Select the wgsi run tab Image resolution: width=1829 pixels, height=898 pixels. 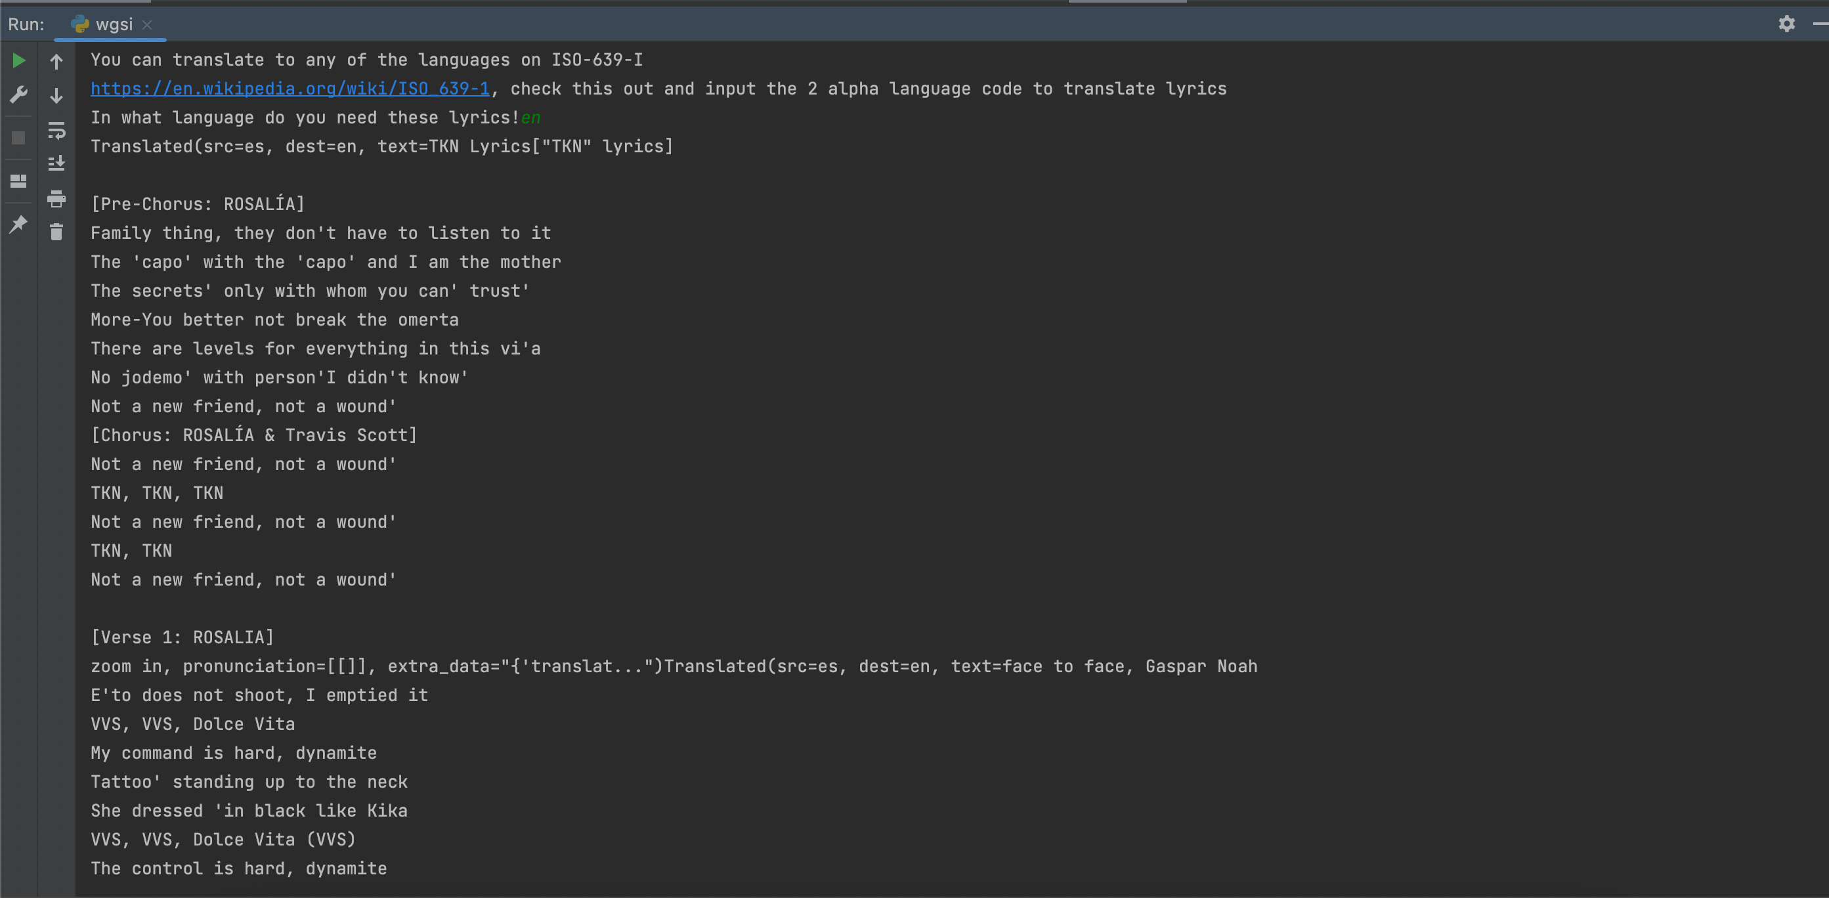pos(114,25)
